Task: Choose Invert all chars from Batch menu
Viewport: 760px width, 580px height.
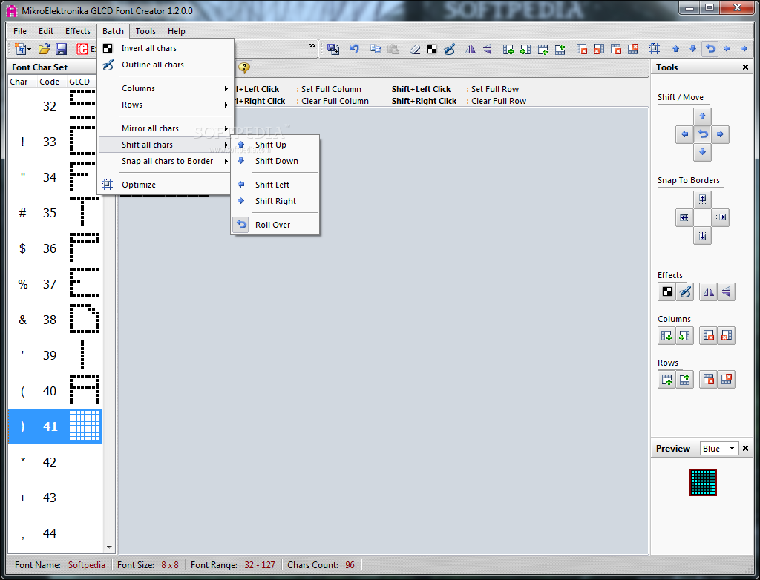Action: click(x=166, y=48)
